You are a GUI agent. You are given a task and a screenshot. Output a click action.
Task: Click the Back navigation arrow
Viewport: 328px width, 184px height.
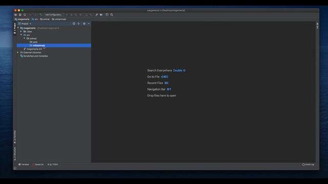[30, 15]
